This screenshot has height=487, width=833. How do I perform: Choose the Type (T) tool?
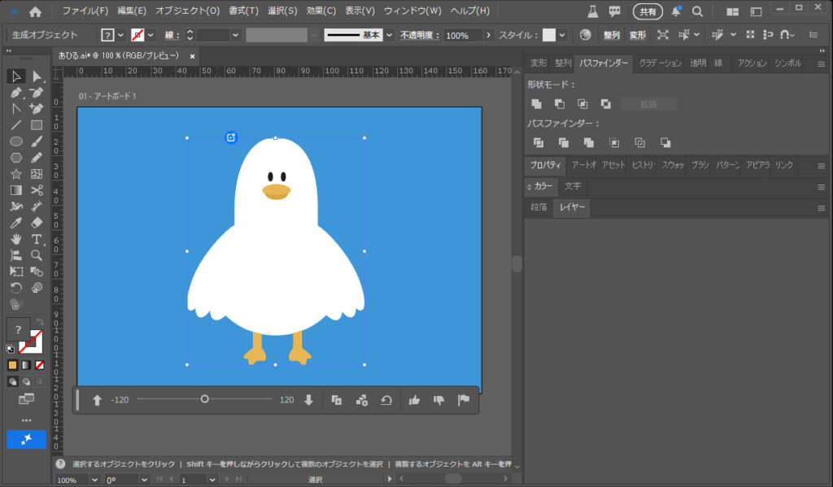(x=37, y=238)
